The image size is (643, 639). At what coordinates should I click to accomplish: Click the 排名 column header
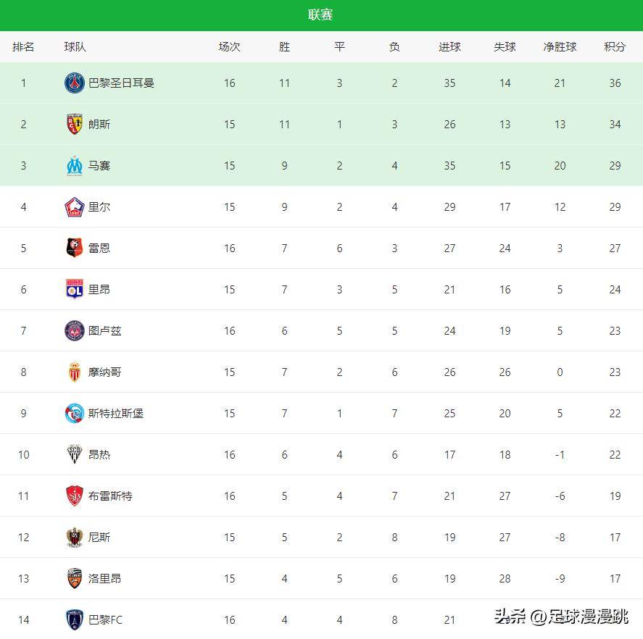coord(23,47)
